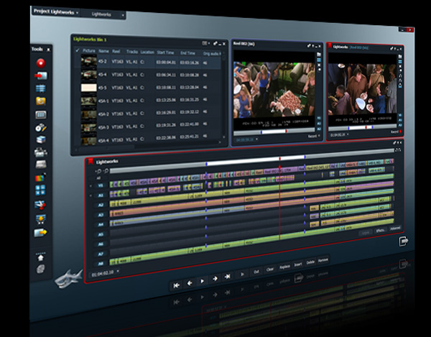Click the blue stacked box tool icon
This screenshot has height=337, width=431.
(x=41, y=139)
